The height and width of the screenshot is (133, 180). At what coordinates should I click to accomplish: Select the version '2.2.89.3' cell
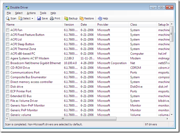point(69,58)
